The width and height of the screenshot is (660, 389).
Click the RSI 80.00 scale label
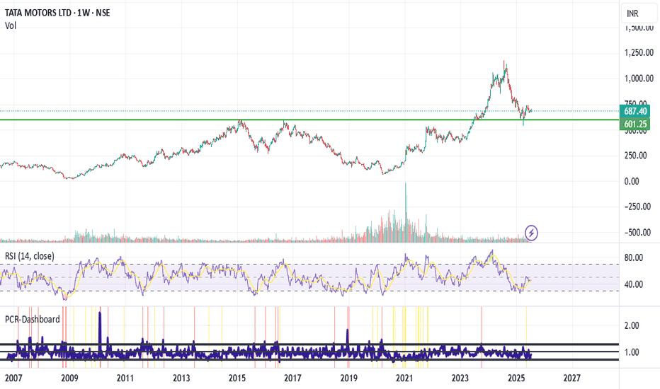(634, 257)
